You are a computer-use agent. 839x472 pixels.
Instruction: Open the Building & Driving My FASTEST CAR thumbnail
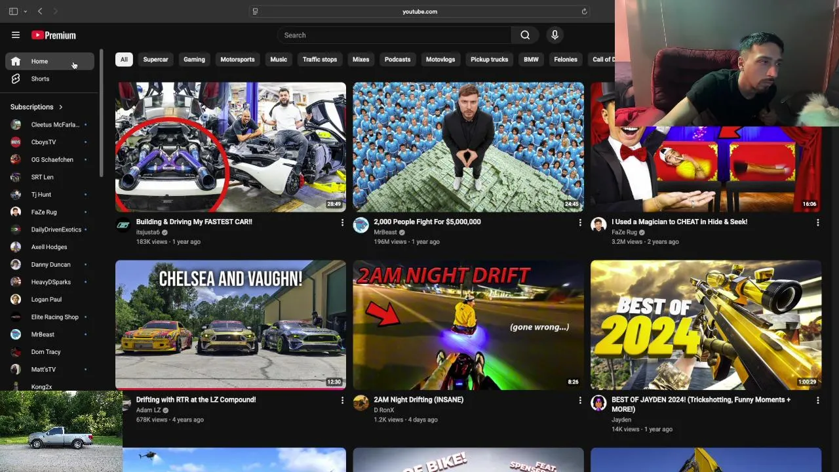coord(231,147)
